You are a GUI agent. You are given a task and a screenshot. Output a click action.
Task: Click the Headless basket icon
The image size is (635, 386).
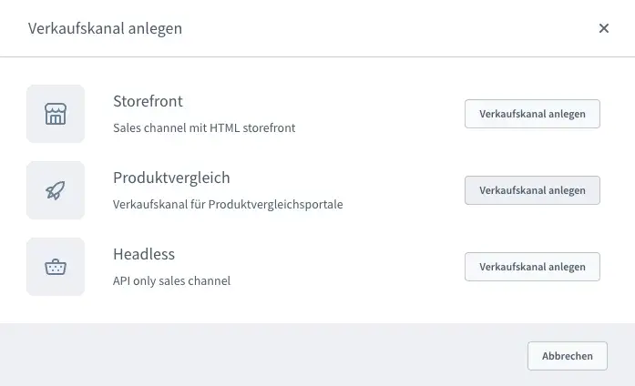[x=56, y=267]
